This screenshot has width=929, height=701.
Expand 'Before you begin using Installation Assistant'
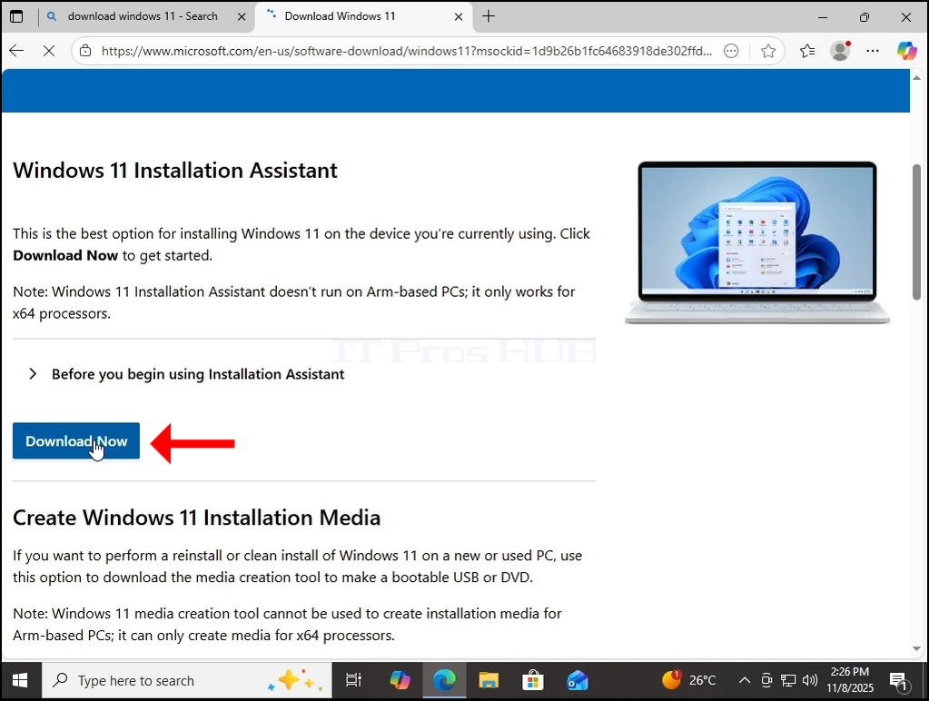187,374
